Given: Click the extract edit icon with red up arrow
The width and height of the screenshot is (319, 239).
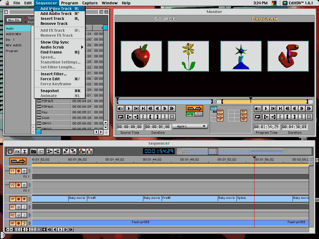Looking at the screenshot, I should point(89,152).
